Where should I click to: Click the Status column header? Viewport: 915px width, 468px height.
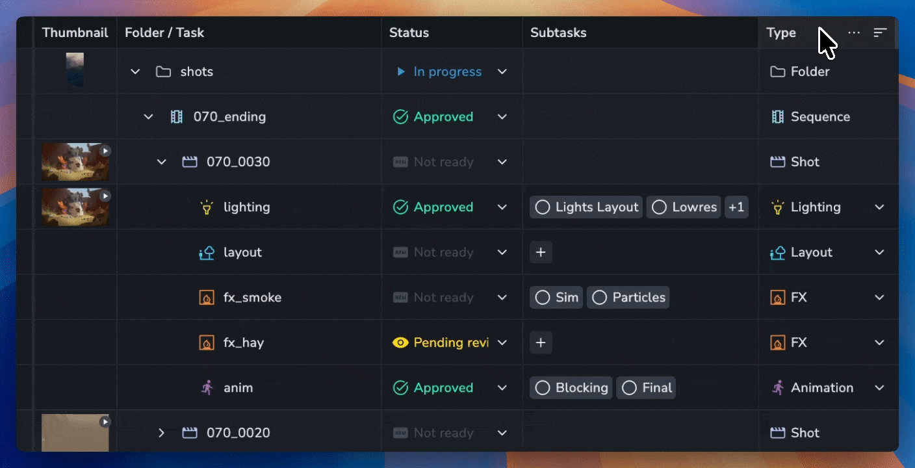(409, 32)
